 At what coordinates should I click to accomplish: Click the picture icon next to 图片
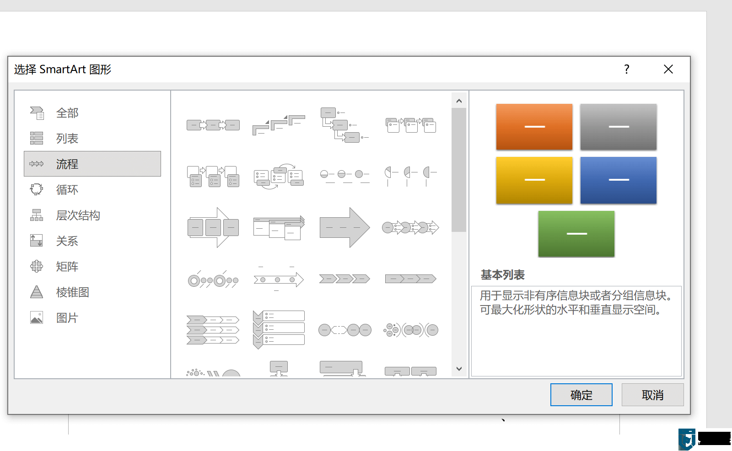(x=37, y=317)
